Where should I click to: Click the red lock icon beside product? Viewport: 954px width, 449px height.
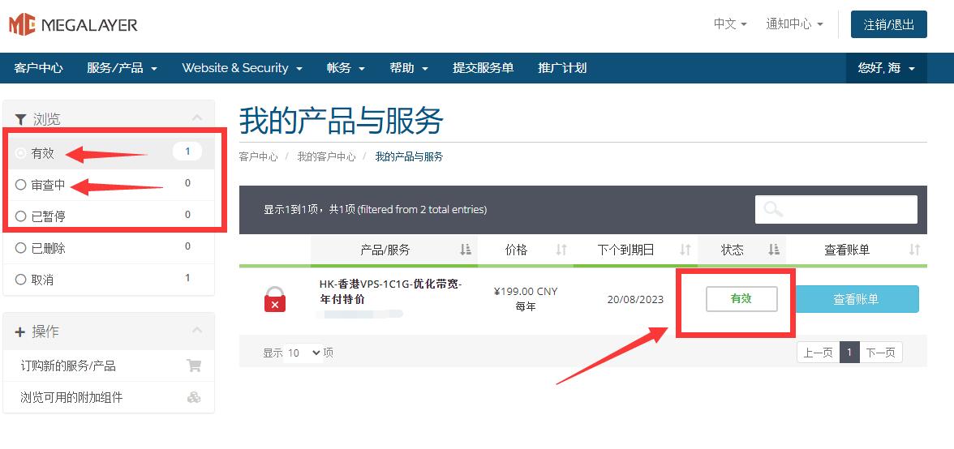pyautogui.click(x=275, y=299)
